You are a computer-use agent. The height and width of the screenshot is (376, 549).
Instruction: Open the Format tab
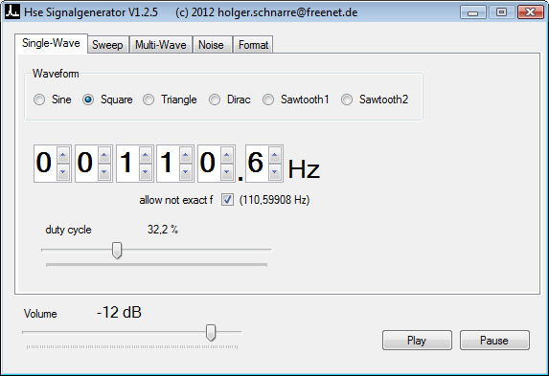tap(254, 45)
